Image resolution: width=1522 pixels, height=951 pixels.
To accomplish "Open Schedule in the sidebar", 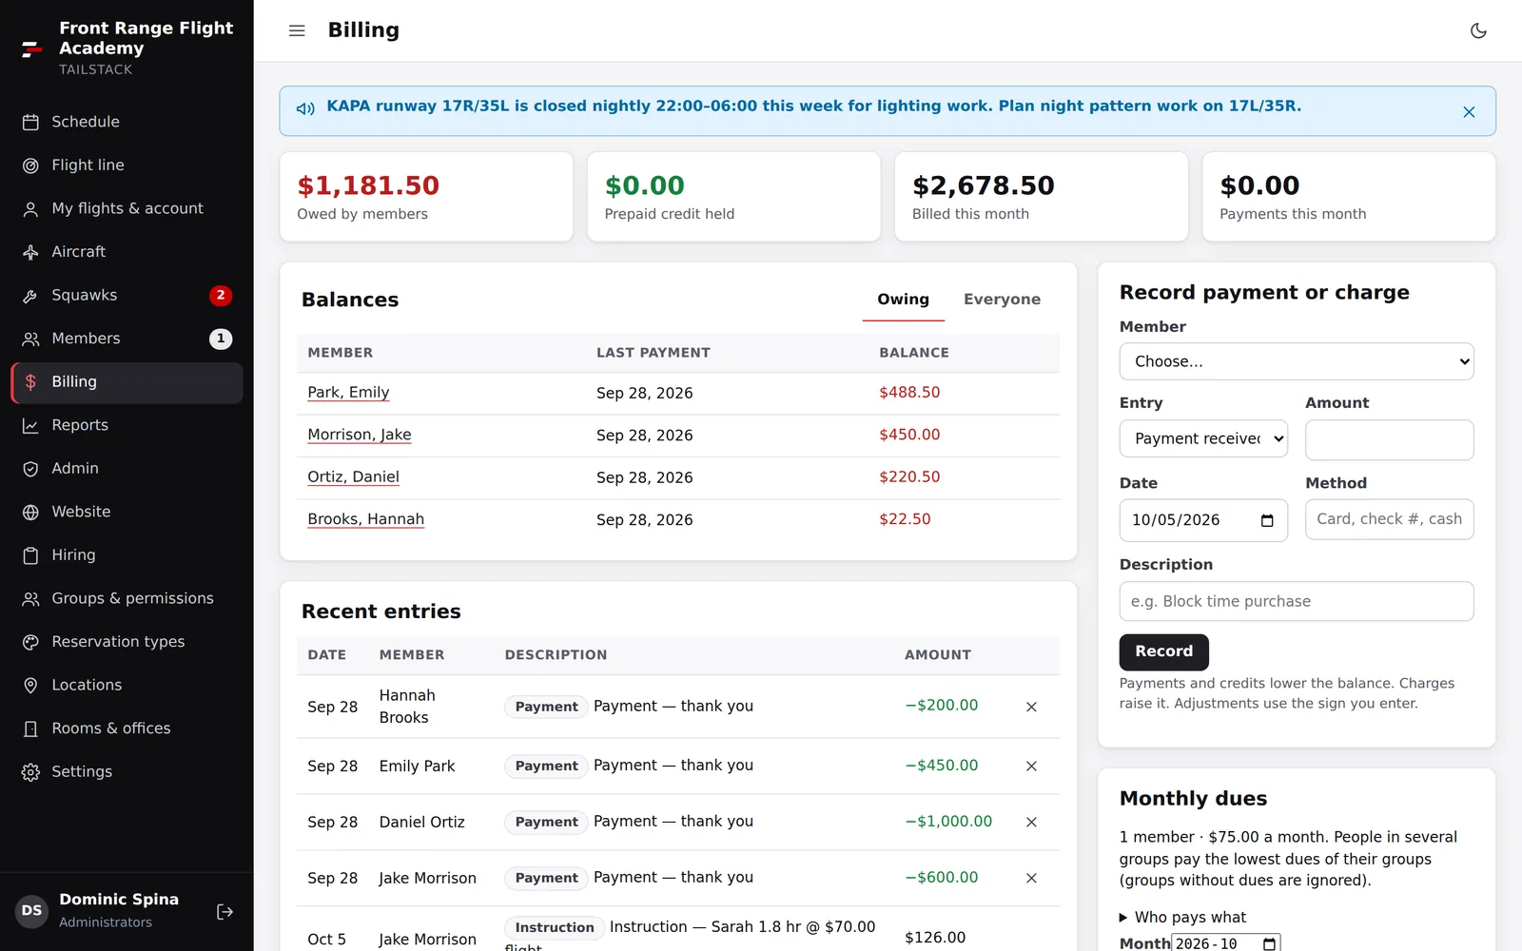I will [127, 122].
